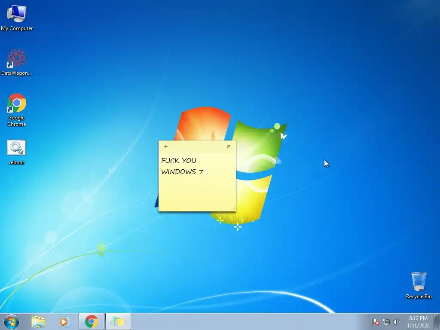Open the My Computer desktop icon
The height and width of the screenshot is (330, 440).
tap(17, 17)
